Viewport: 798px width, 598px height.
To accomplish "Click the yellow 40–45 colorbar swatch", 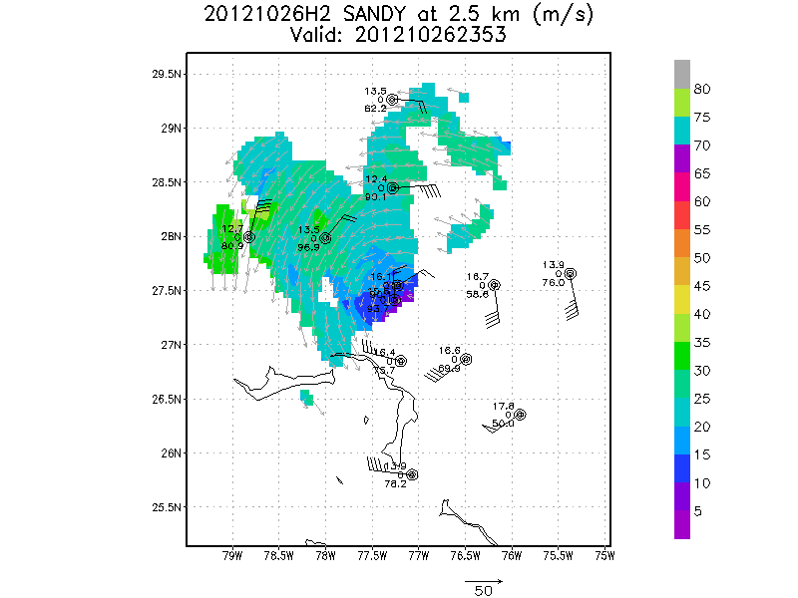I will 682,300.
